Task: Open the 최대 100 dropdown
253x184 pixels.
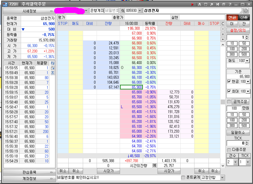Action: [248, 91]
